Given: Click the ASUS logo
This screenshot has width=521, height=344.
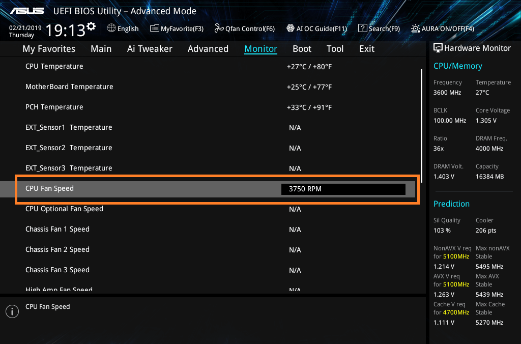Looking at the screenshot, I should tap(26, 11).
